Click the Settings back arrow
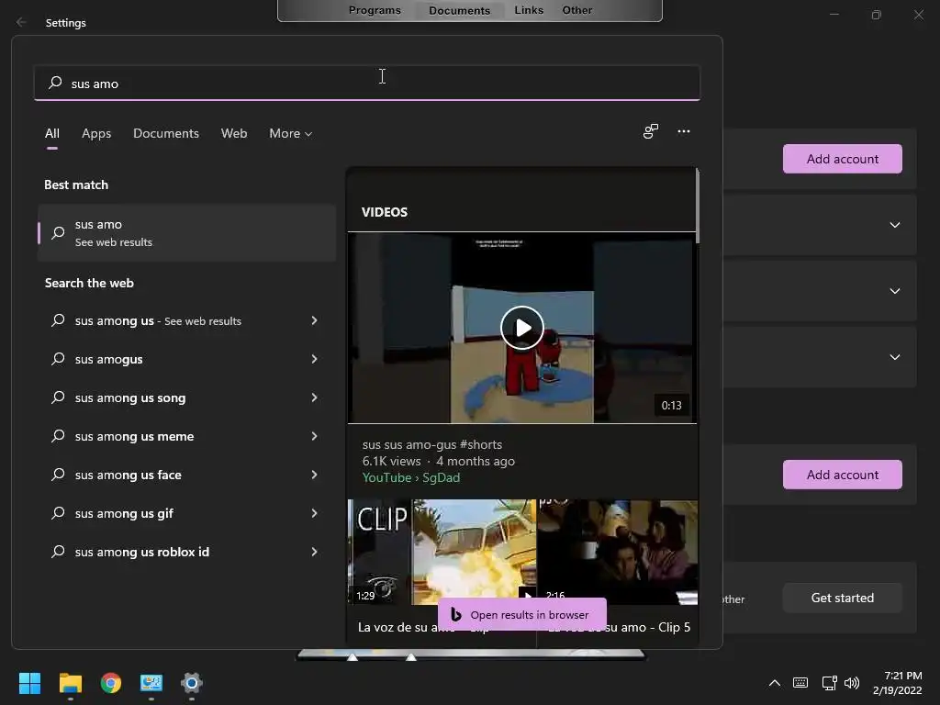The width and height of the screenshot is (940, 705). (22, 22)
